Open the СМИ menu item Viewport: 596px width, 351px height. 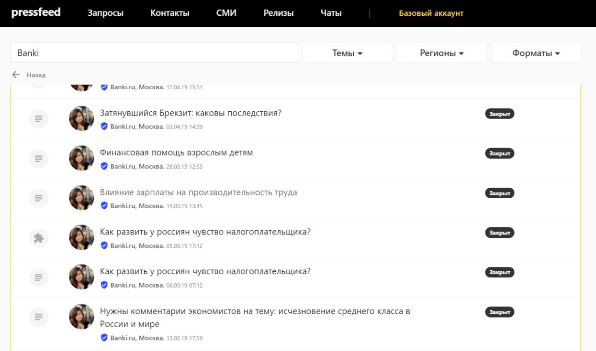tap(226, 13)
